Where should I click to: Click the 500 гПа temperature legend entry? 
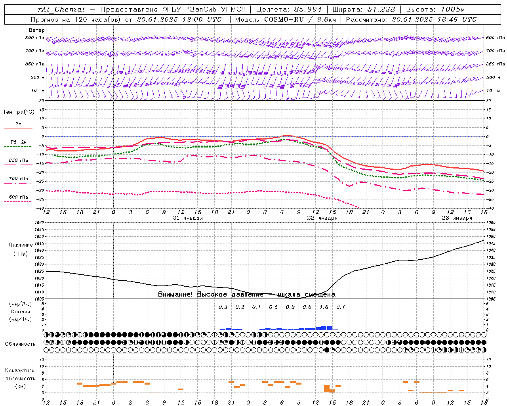(18, 197)
